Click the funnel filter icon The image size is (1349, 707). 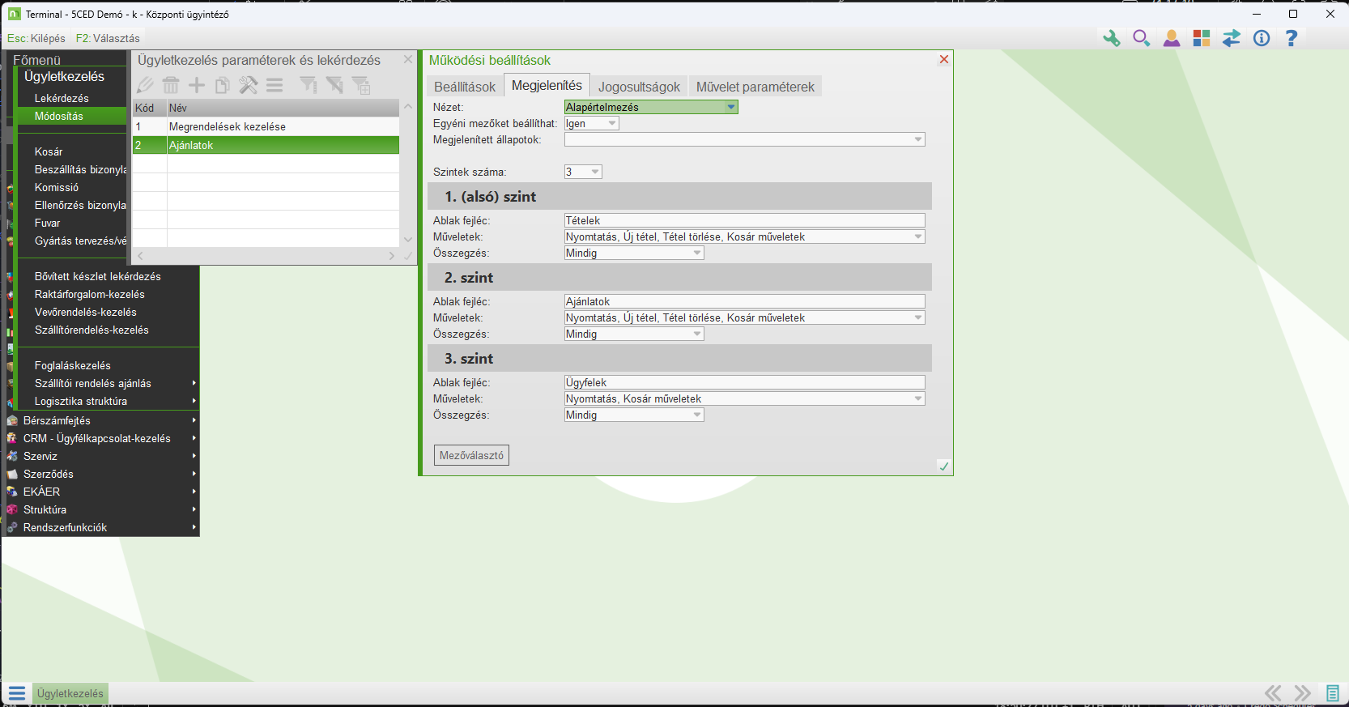coord(309,85)
